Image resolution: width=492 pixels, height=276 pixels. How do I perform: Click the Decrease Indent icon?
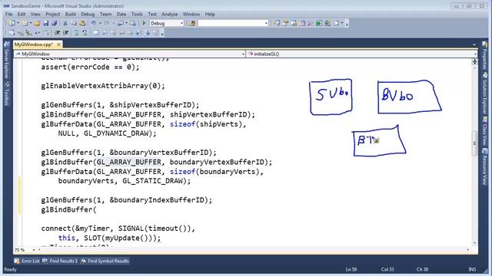point(57,32)
